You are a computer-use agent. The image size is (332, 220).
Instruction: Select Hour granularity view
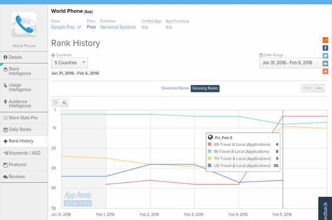pyautogui.click(x=308, y=88)
